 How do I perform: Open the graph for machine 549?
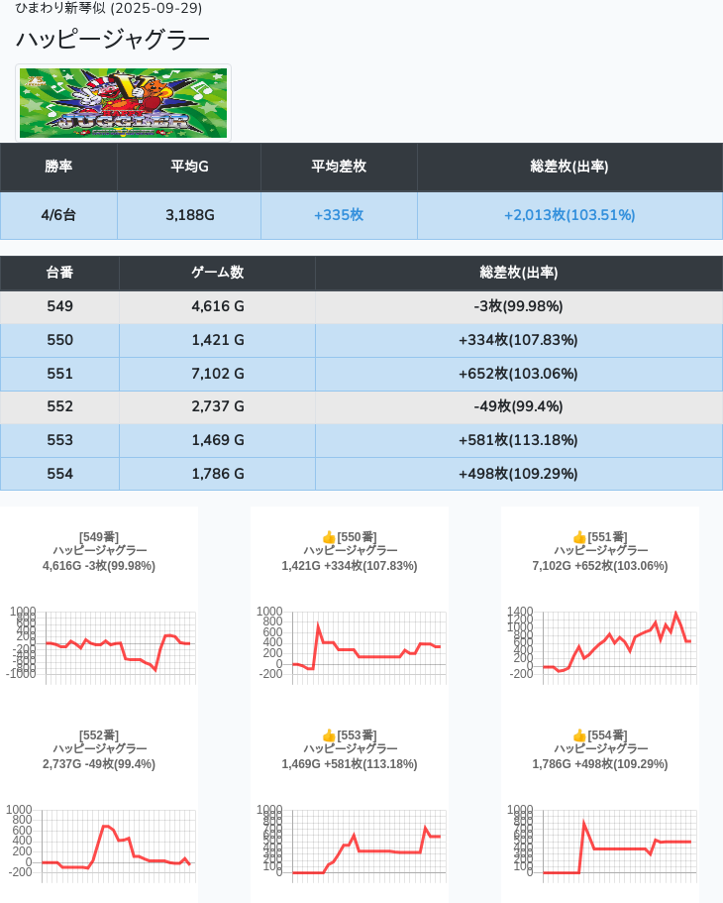pyautogui.click(x=100, y=644)
